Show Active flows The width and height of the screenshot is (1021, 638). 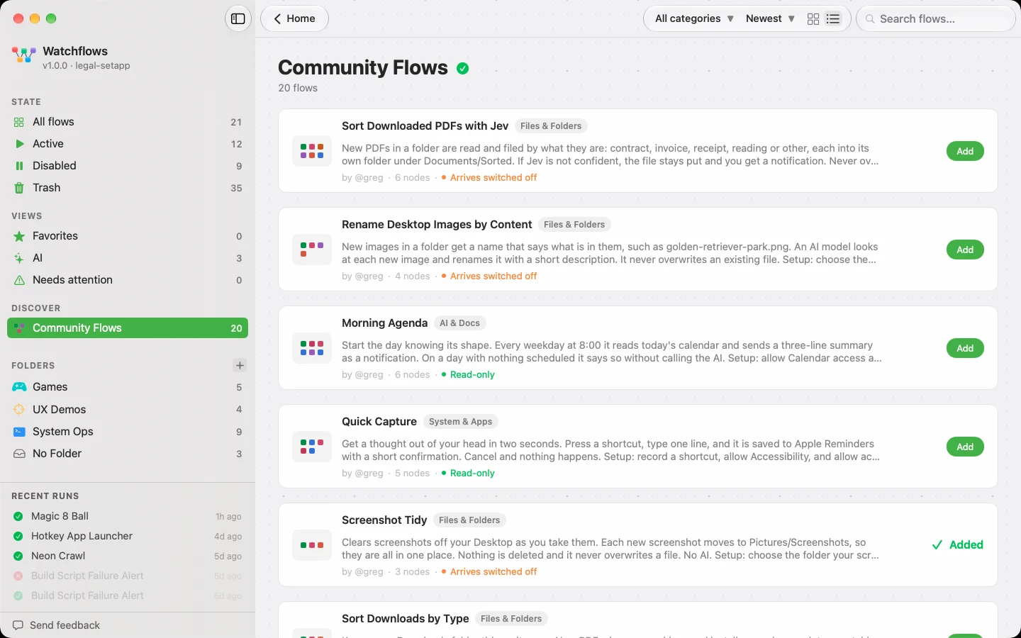pos(128,144)
